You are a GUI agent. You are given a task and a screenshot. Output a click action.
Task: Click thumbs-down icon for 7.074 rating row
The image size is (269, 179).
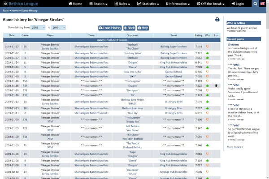tap(207, 46)
